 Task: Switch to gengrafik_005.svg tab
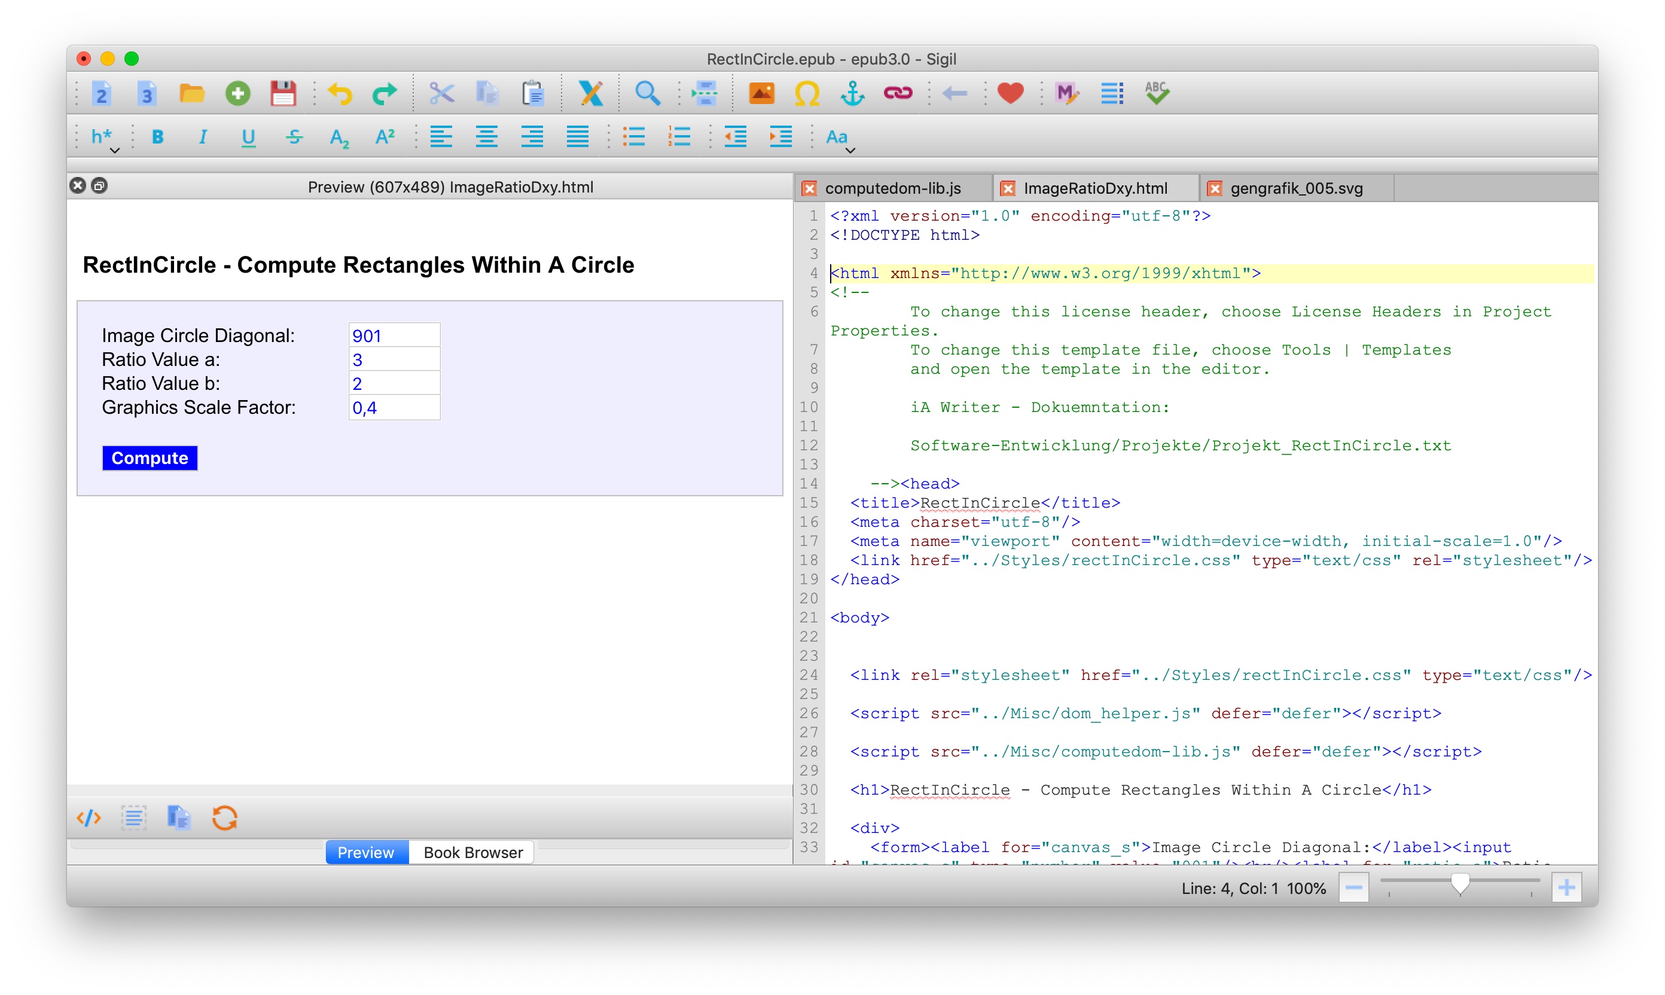[1297, 188]
